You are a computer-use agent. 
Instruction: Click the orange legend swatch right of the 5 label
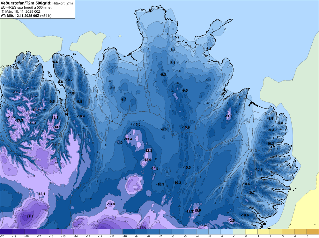pyautogui.click(x=313, y=232)
